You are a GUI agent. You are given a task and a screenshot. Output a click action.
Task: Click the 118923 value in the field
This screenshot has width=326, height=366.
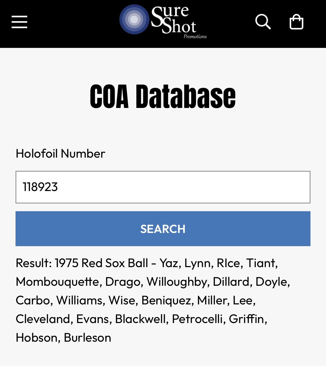click(40, 187)
